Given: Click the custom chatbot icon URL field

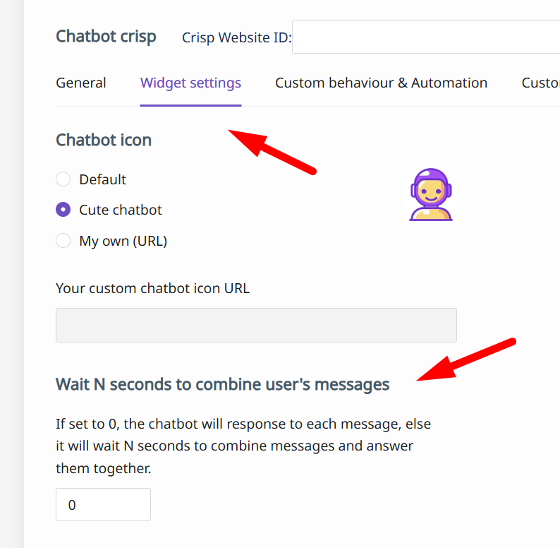Looking at the screenshot, I should [x=256, y=325].
